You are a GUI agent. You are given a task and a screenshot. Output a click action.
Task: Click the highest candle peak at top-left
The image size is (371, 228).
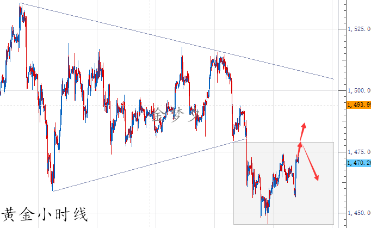click(x=20, y=4)
